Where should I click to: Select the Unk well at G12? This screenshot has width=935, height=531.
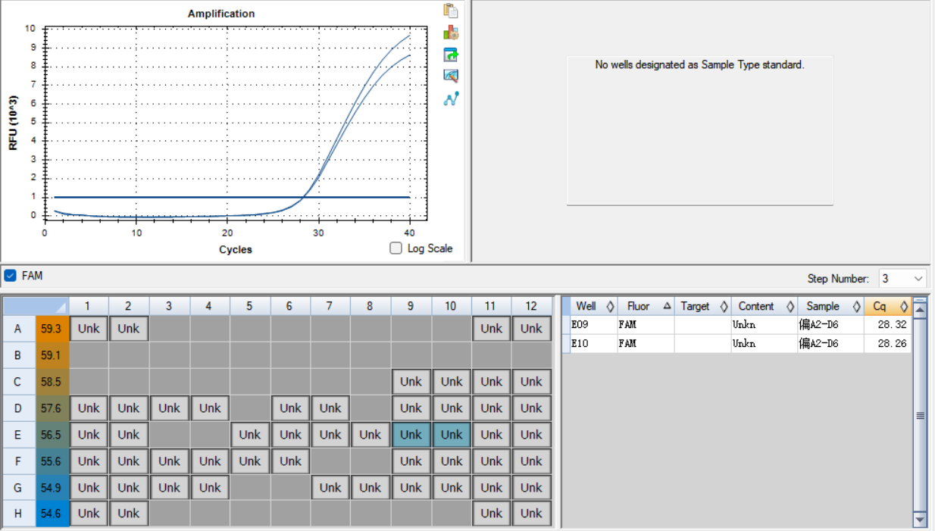531,488
